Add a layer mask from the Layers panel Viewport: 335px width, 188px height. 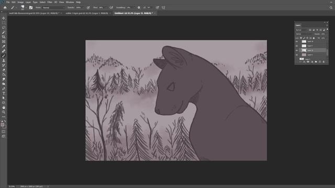(x=308, y=62)
